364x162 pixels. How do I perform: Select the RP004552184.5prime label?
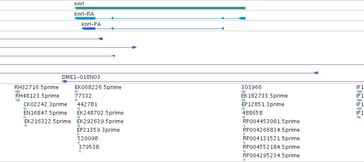(x=271, y=147)
